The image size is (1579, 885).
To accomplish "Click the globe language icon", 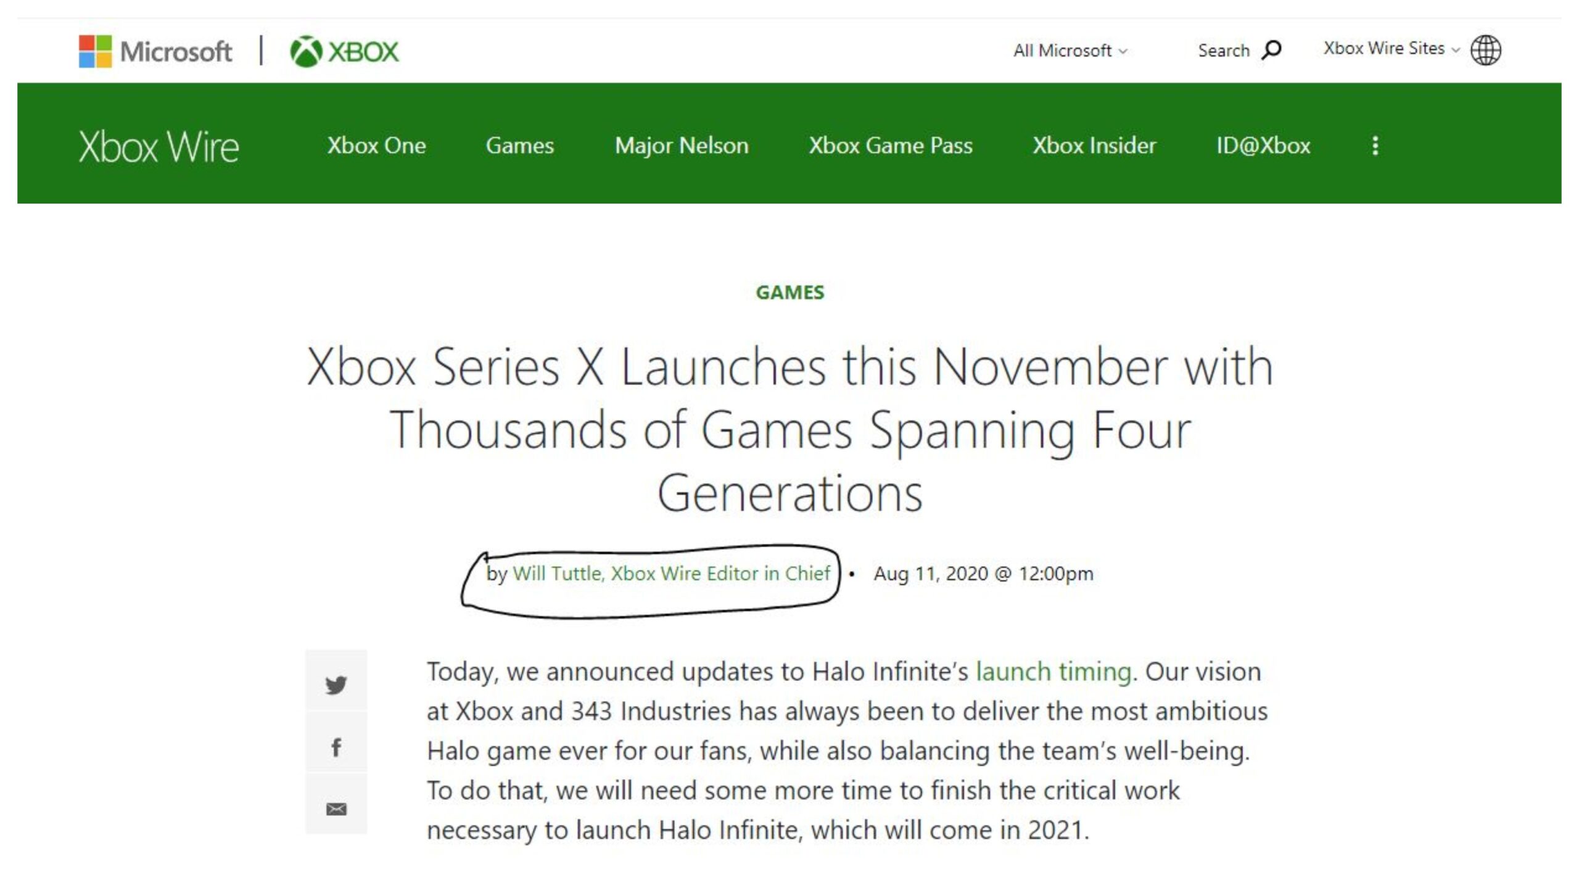I will [x=1485, y=50].
